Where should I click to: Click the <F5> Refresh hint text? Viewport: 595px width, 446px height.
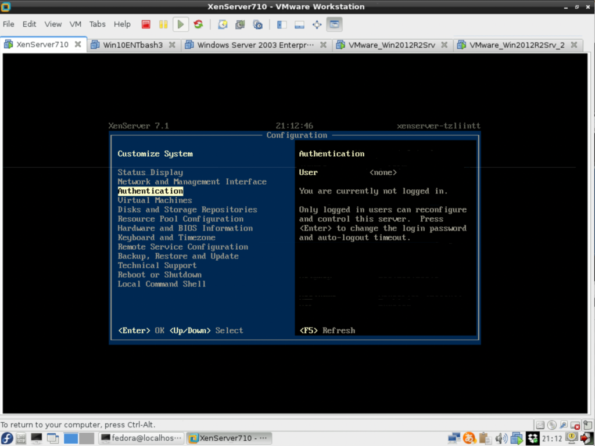point(328,330)
